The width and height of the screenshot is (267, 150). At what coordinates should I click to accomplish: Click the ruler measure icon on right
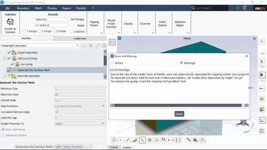coord(262,88)
